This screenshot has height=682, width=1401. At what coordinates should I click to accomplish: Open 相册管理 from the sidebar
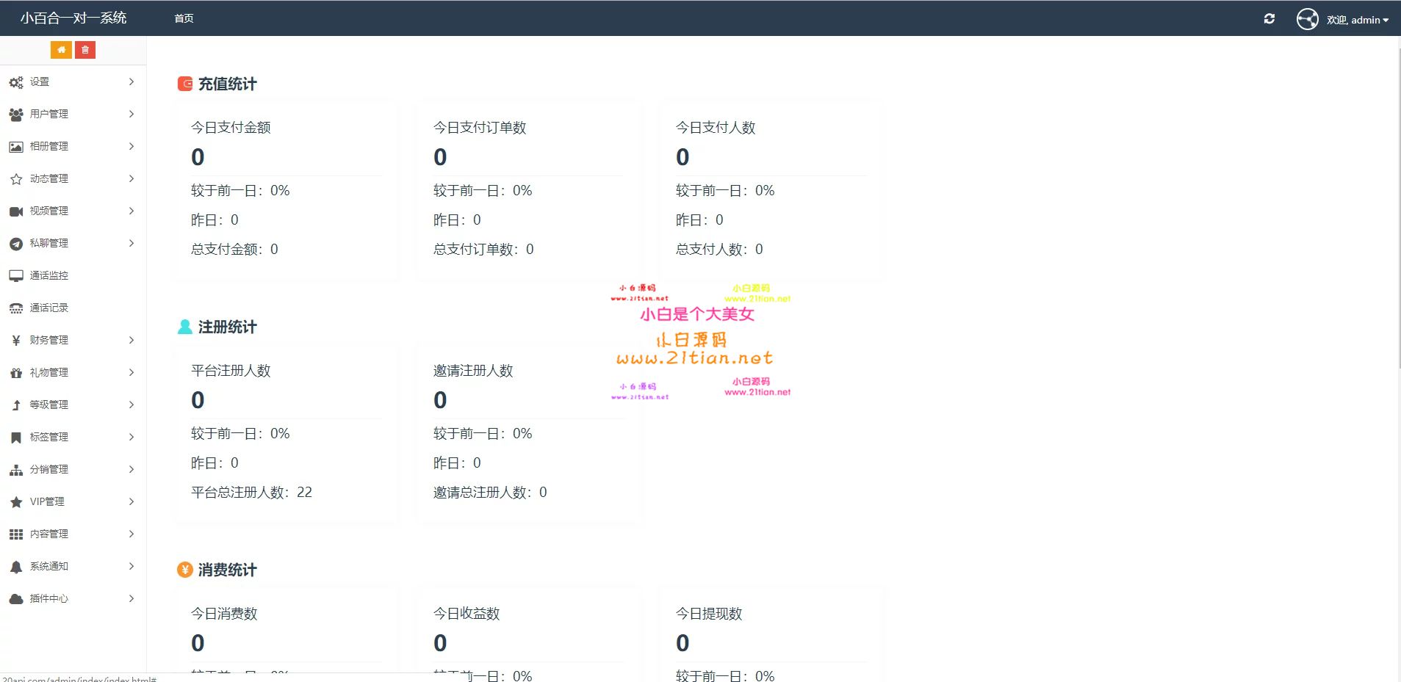49,146
